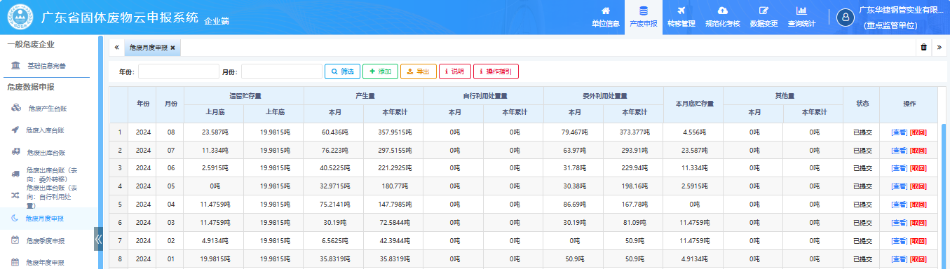950x269 pixels.
Task: Open 查询统计 bar chart icon
Action: pos(801,17)
